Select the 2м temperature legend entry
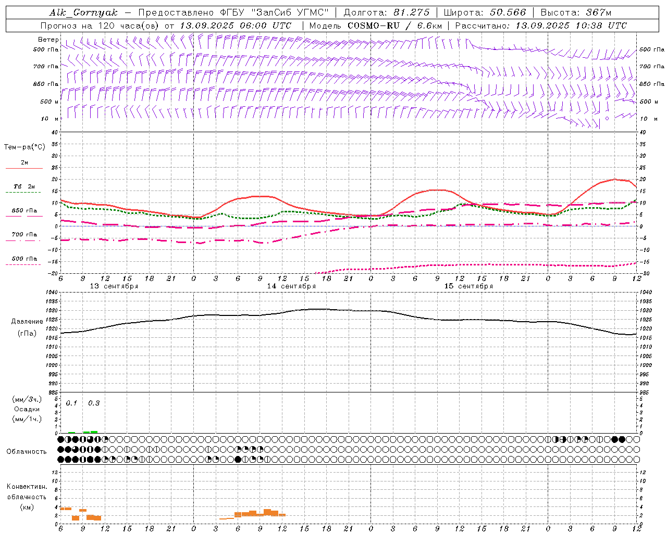This screenshot has height=533, width=667. pyautogui.click(x=24, y=163)
